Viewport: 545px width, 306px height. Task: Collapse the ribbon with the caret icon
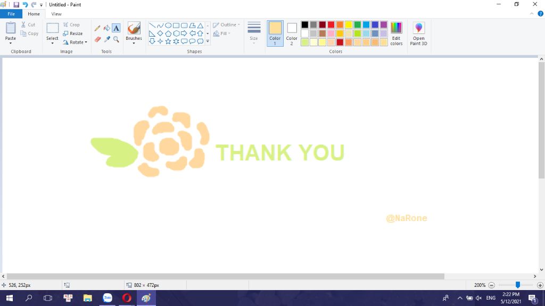point(532,14)
